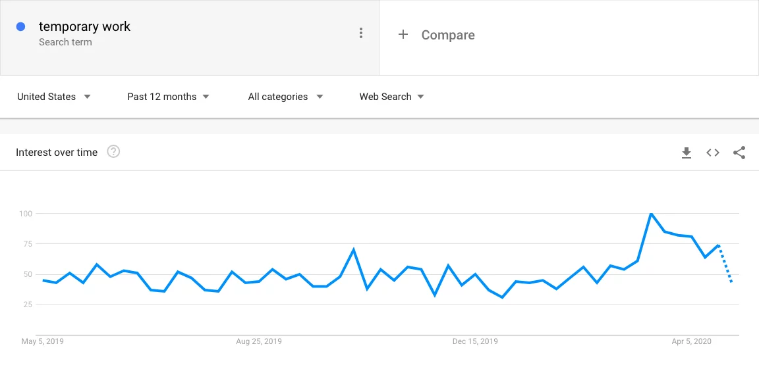
Task: Click the peak point at 100 on chart
Action: 651,214
